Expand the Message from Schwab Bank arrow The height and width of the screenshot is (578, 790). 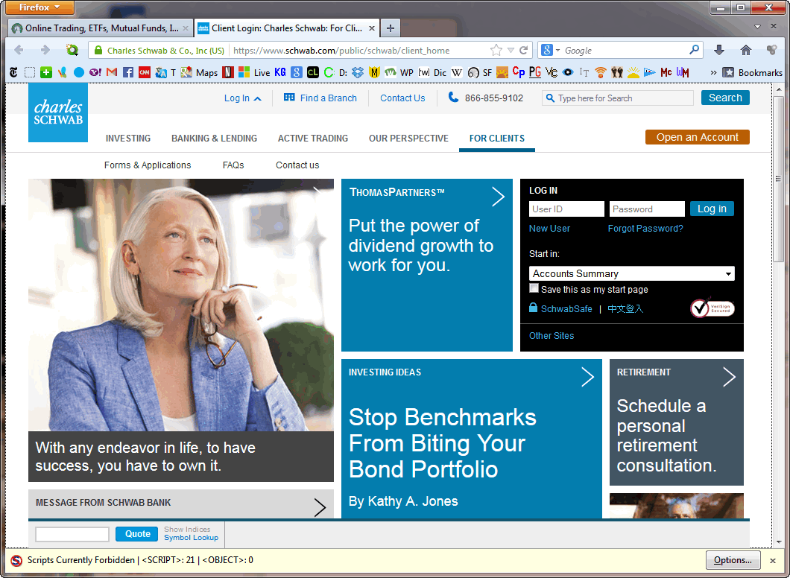pos(320,507)
